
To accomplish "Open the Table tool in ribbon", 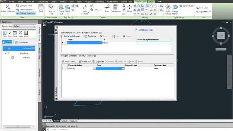I will coord(41,8).
